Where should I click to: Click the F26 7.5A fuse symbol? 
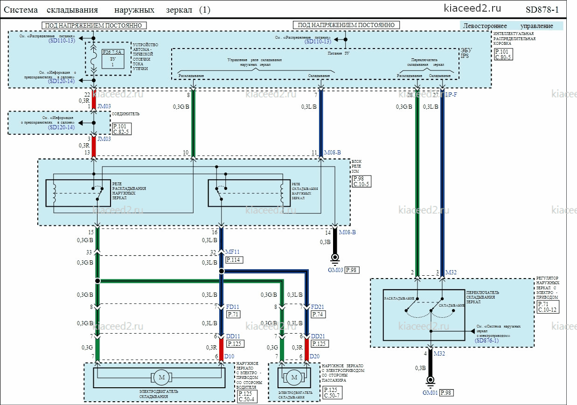(x=93, y=60)
